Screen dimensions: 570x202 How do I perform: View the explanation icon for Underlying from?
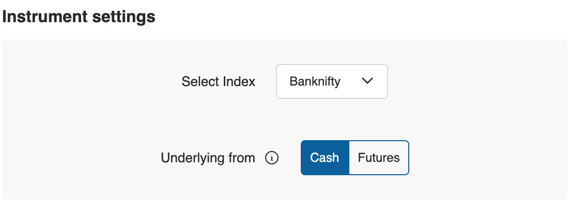point(272,158)
